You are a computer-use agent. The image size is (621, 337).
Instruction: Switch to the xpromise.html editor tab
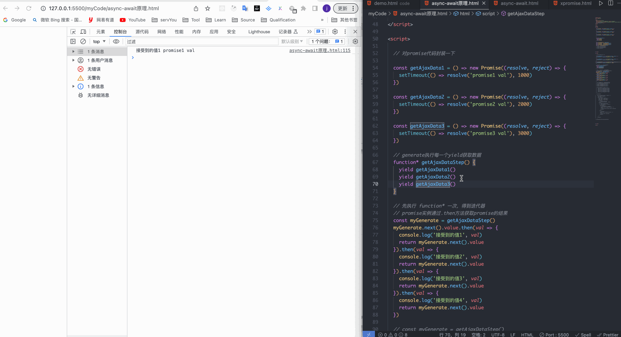tap(576, 3)
